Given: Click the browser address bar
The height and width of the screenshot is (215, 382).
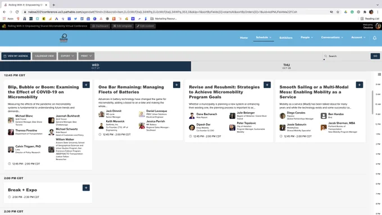Looking at the screenshot, I should (175, 12).
